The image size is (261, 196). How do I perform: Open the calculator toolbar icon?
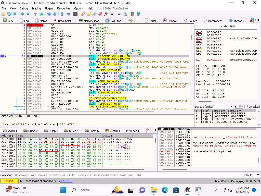(x=133, y=14)
